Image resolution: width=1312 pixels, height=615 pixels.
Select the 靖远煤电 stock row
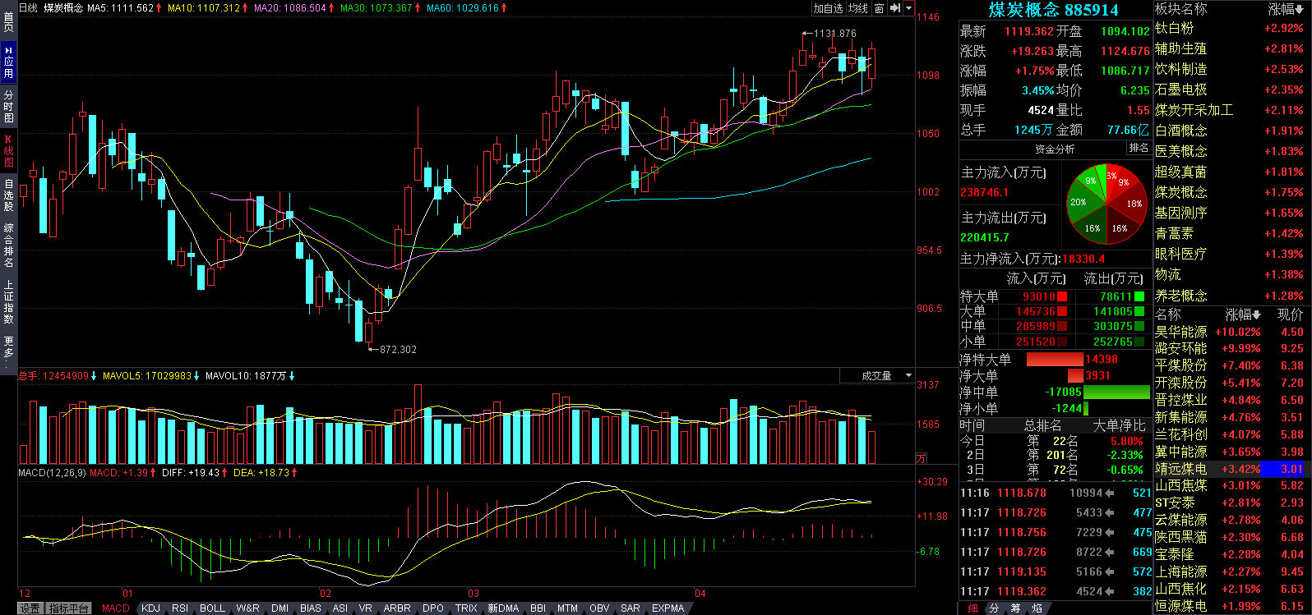[1231, 469]
